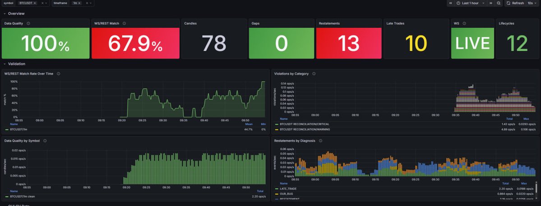Open the Last 1 hour time picker
Screen dimensions: 541x206
471,3
